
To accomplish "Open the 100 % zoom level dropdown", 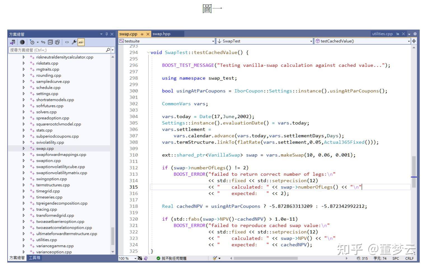I will 135,258.
